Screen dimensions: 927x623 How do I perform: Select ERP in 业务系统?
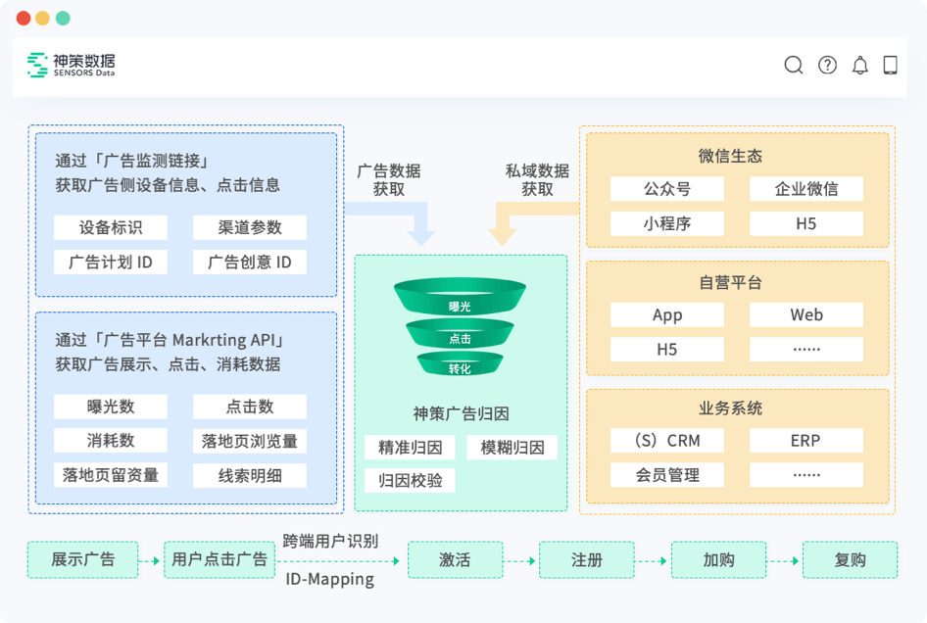point(806,441)
